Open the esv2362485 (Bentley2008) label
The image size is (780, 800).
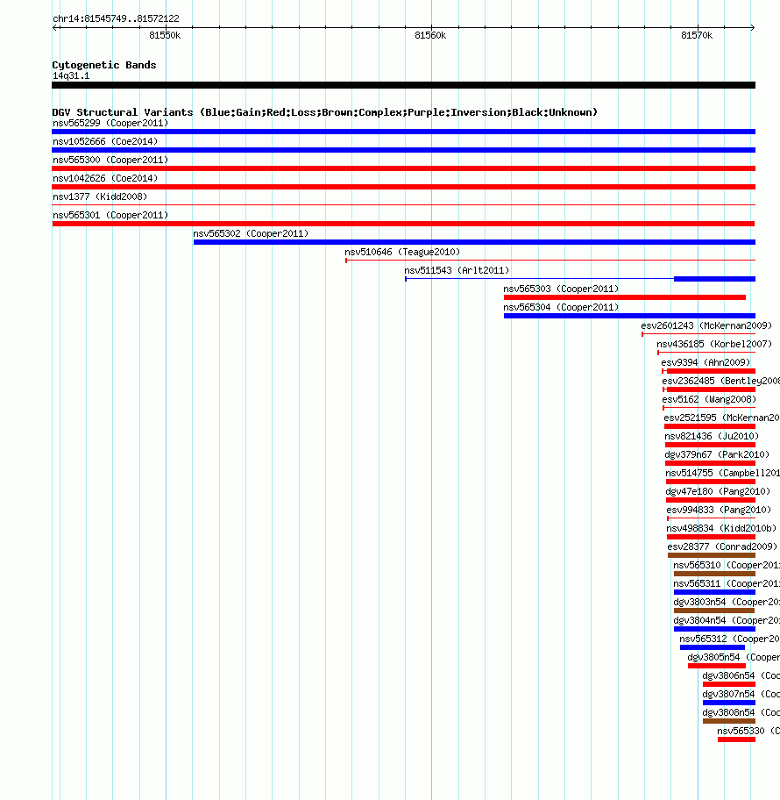pyautogui.click(x=721, y=381)
